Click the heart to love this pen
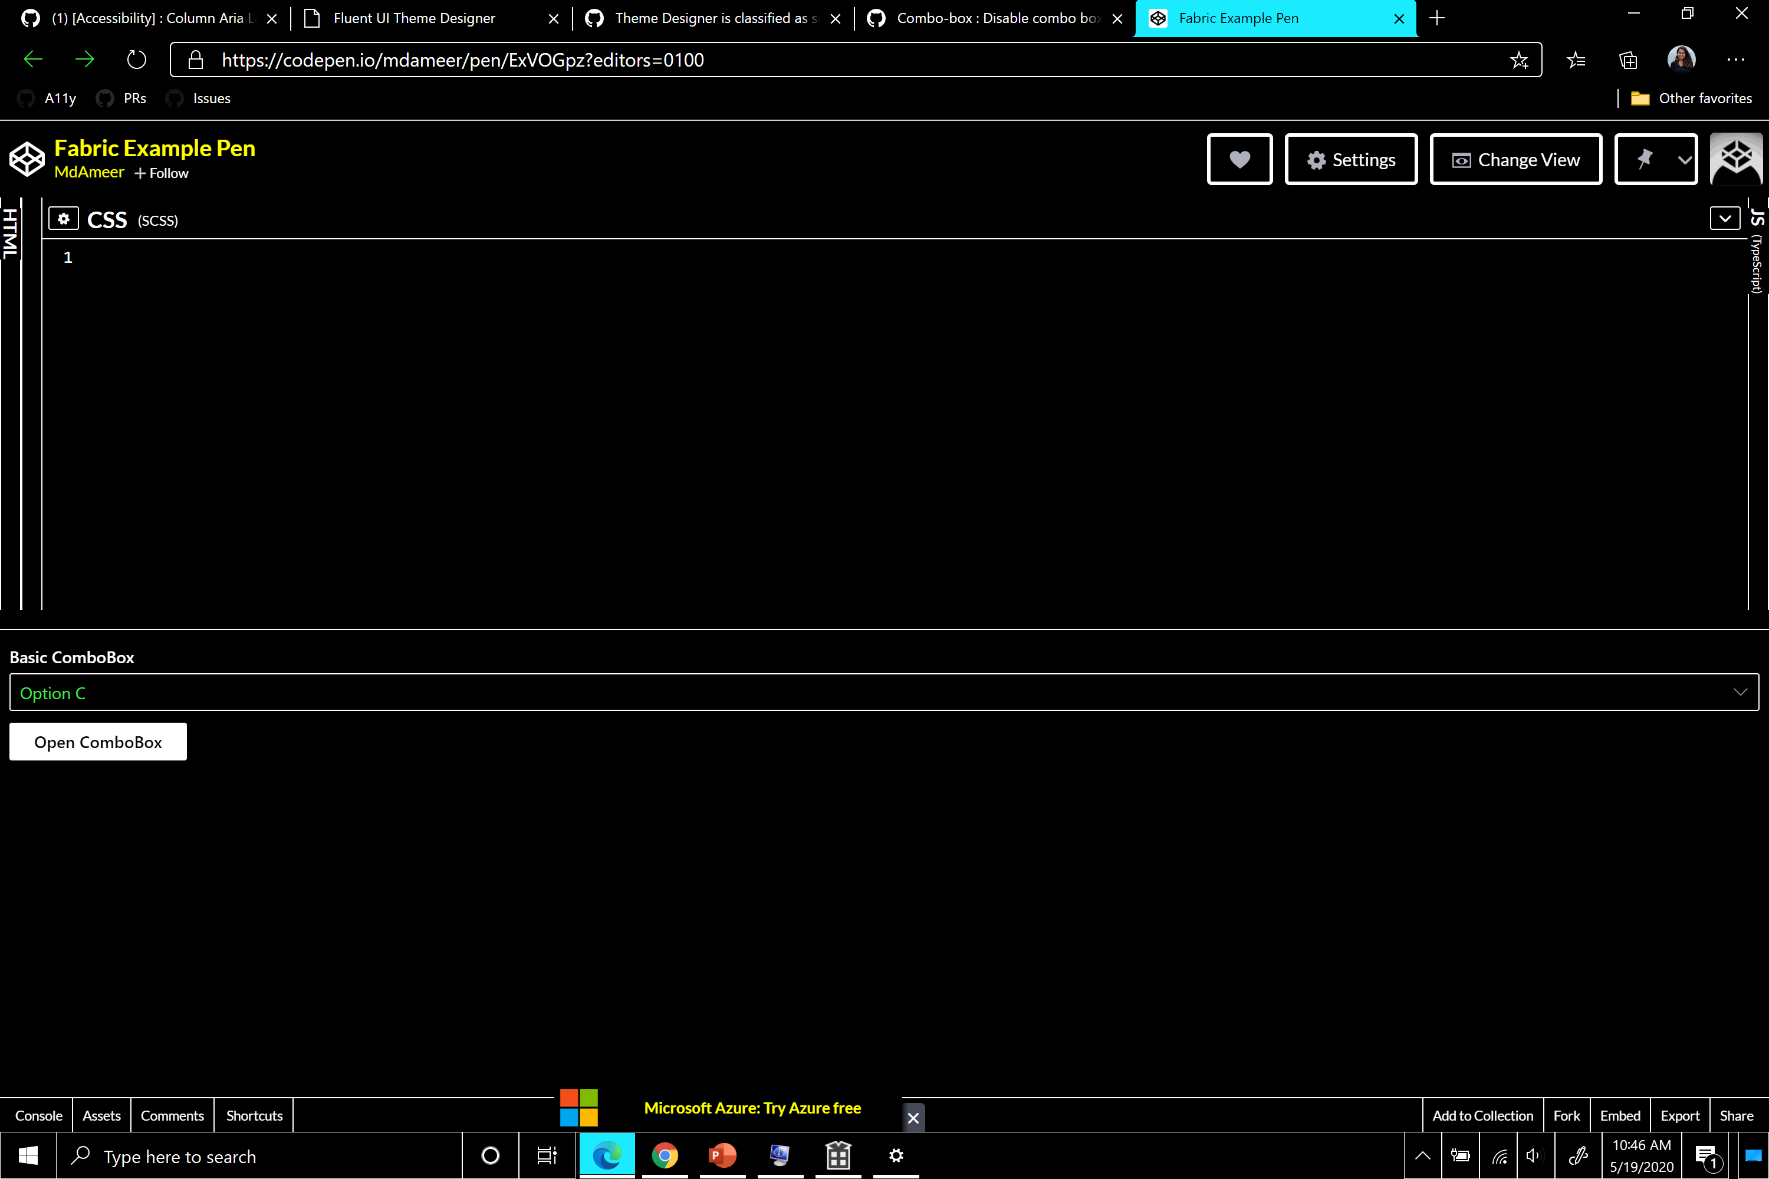This screenshot has height=1179, width=1769. click(1239, 159)
